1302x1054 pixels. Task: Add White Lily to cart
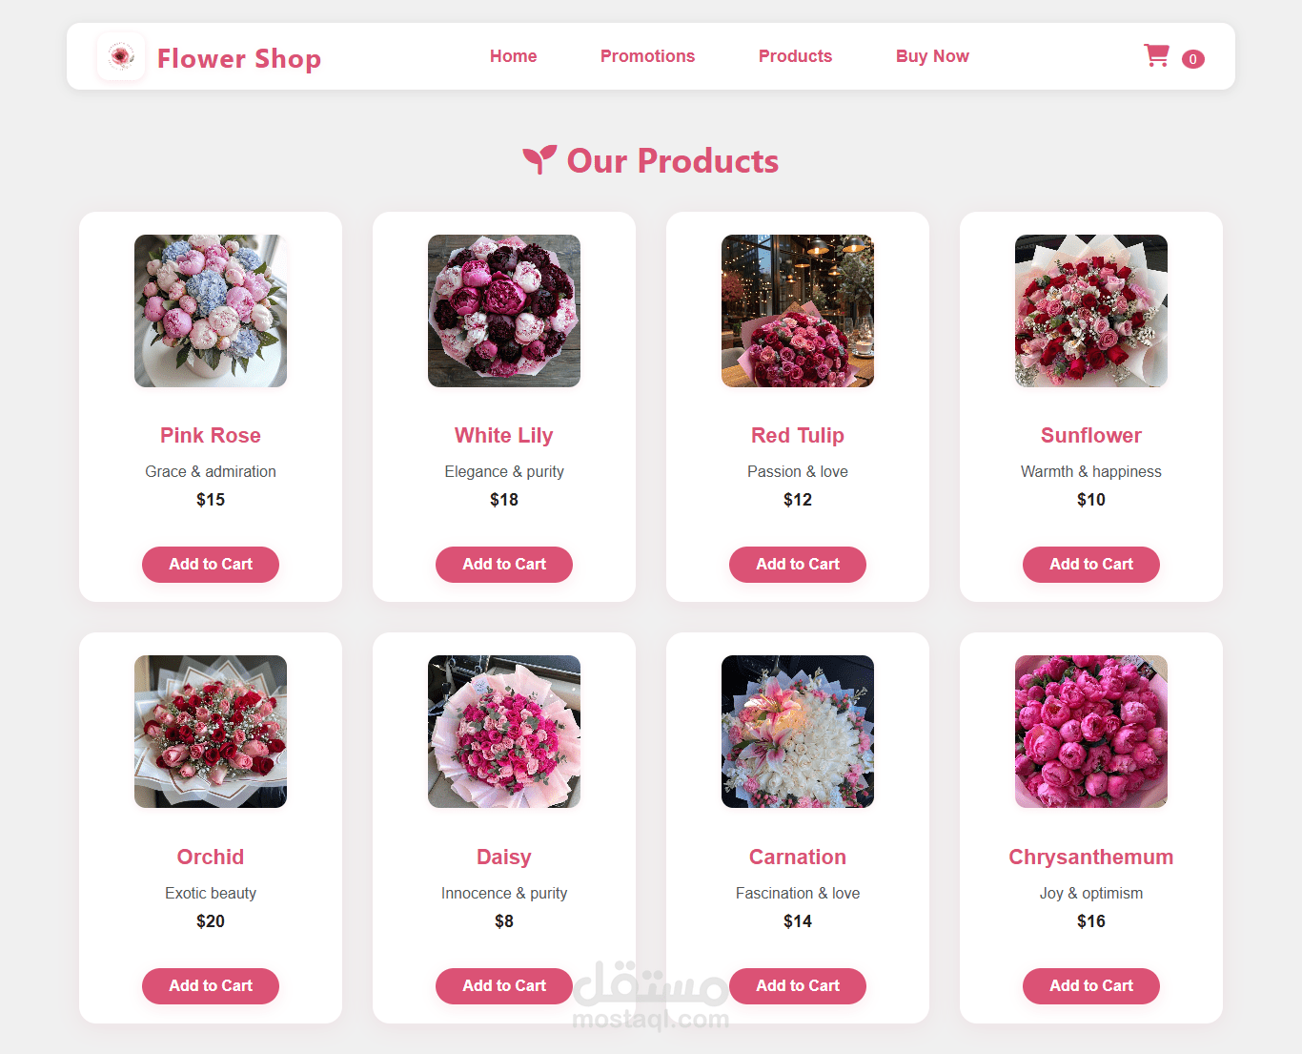tap(504, 565)
